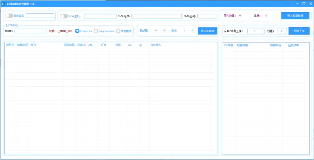Click the 协议状态 column header
Screen dimensions: 314x160
[156, 45]
